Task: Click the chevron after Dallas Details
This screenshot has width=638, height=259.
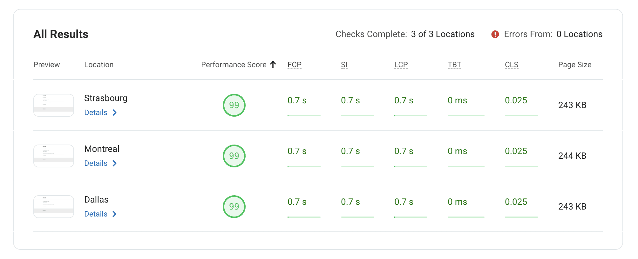Action: point(115,214)
